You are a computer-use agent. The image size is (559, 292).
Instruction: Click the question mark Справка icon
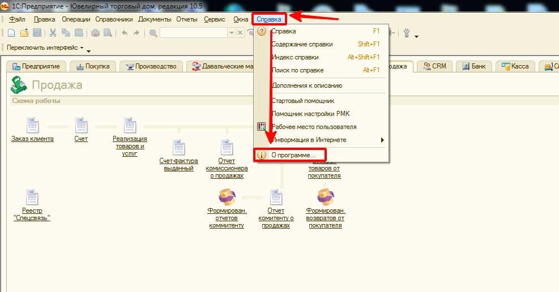pyautogui.click(x=262, y=31)
